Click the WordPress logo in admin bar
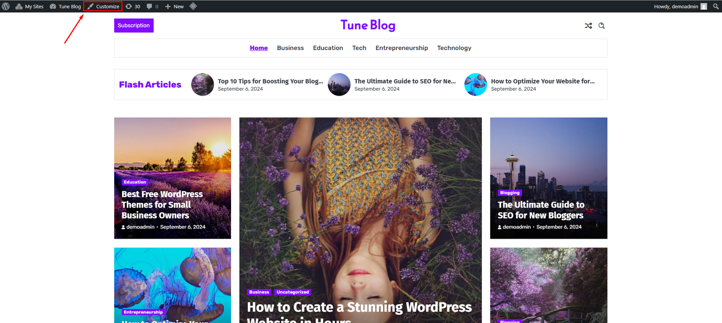 coord(6,6)
